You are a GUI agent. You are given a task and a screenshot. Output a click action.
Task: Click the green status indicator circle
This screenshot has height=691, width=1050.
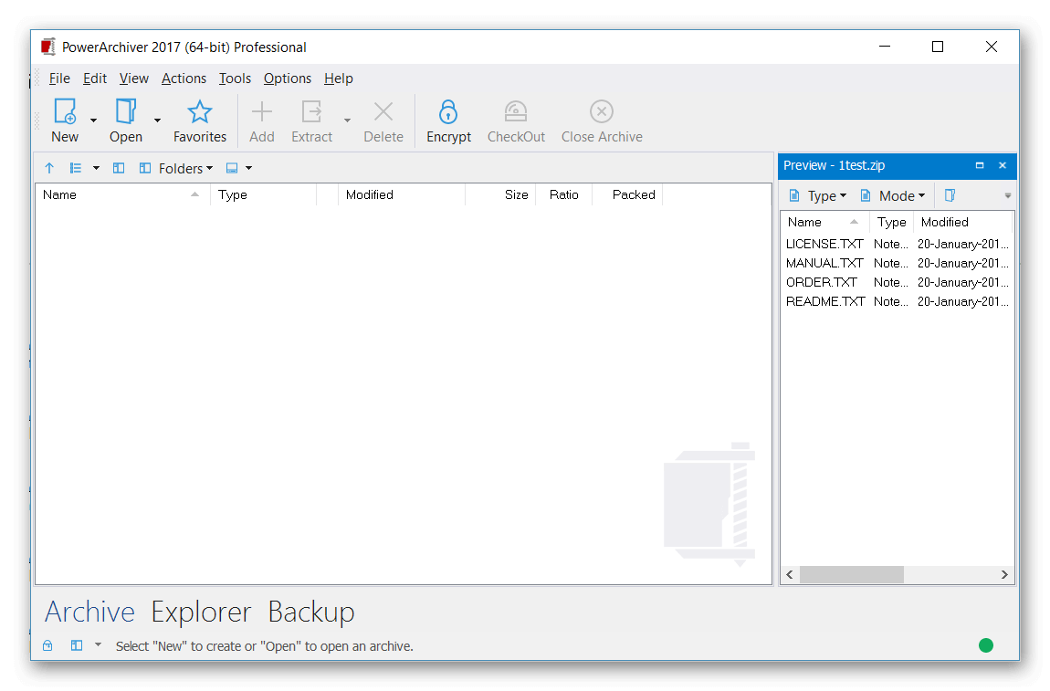click(986, 645)
